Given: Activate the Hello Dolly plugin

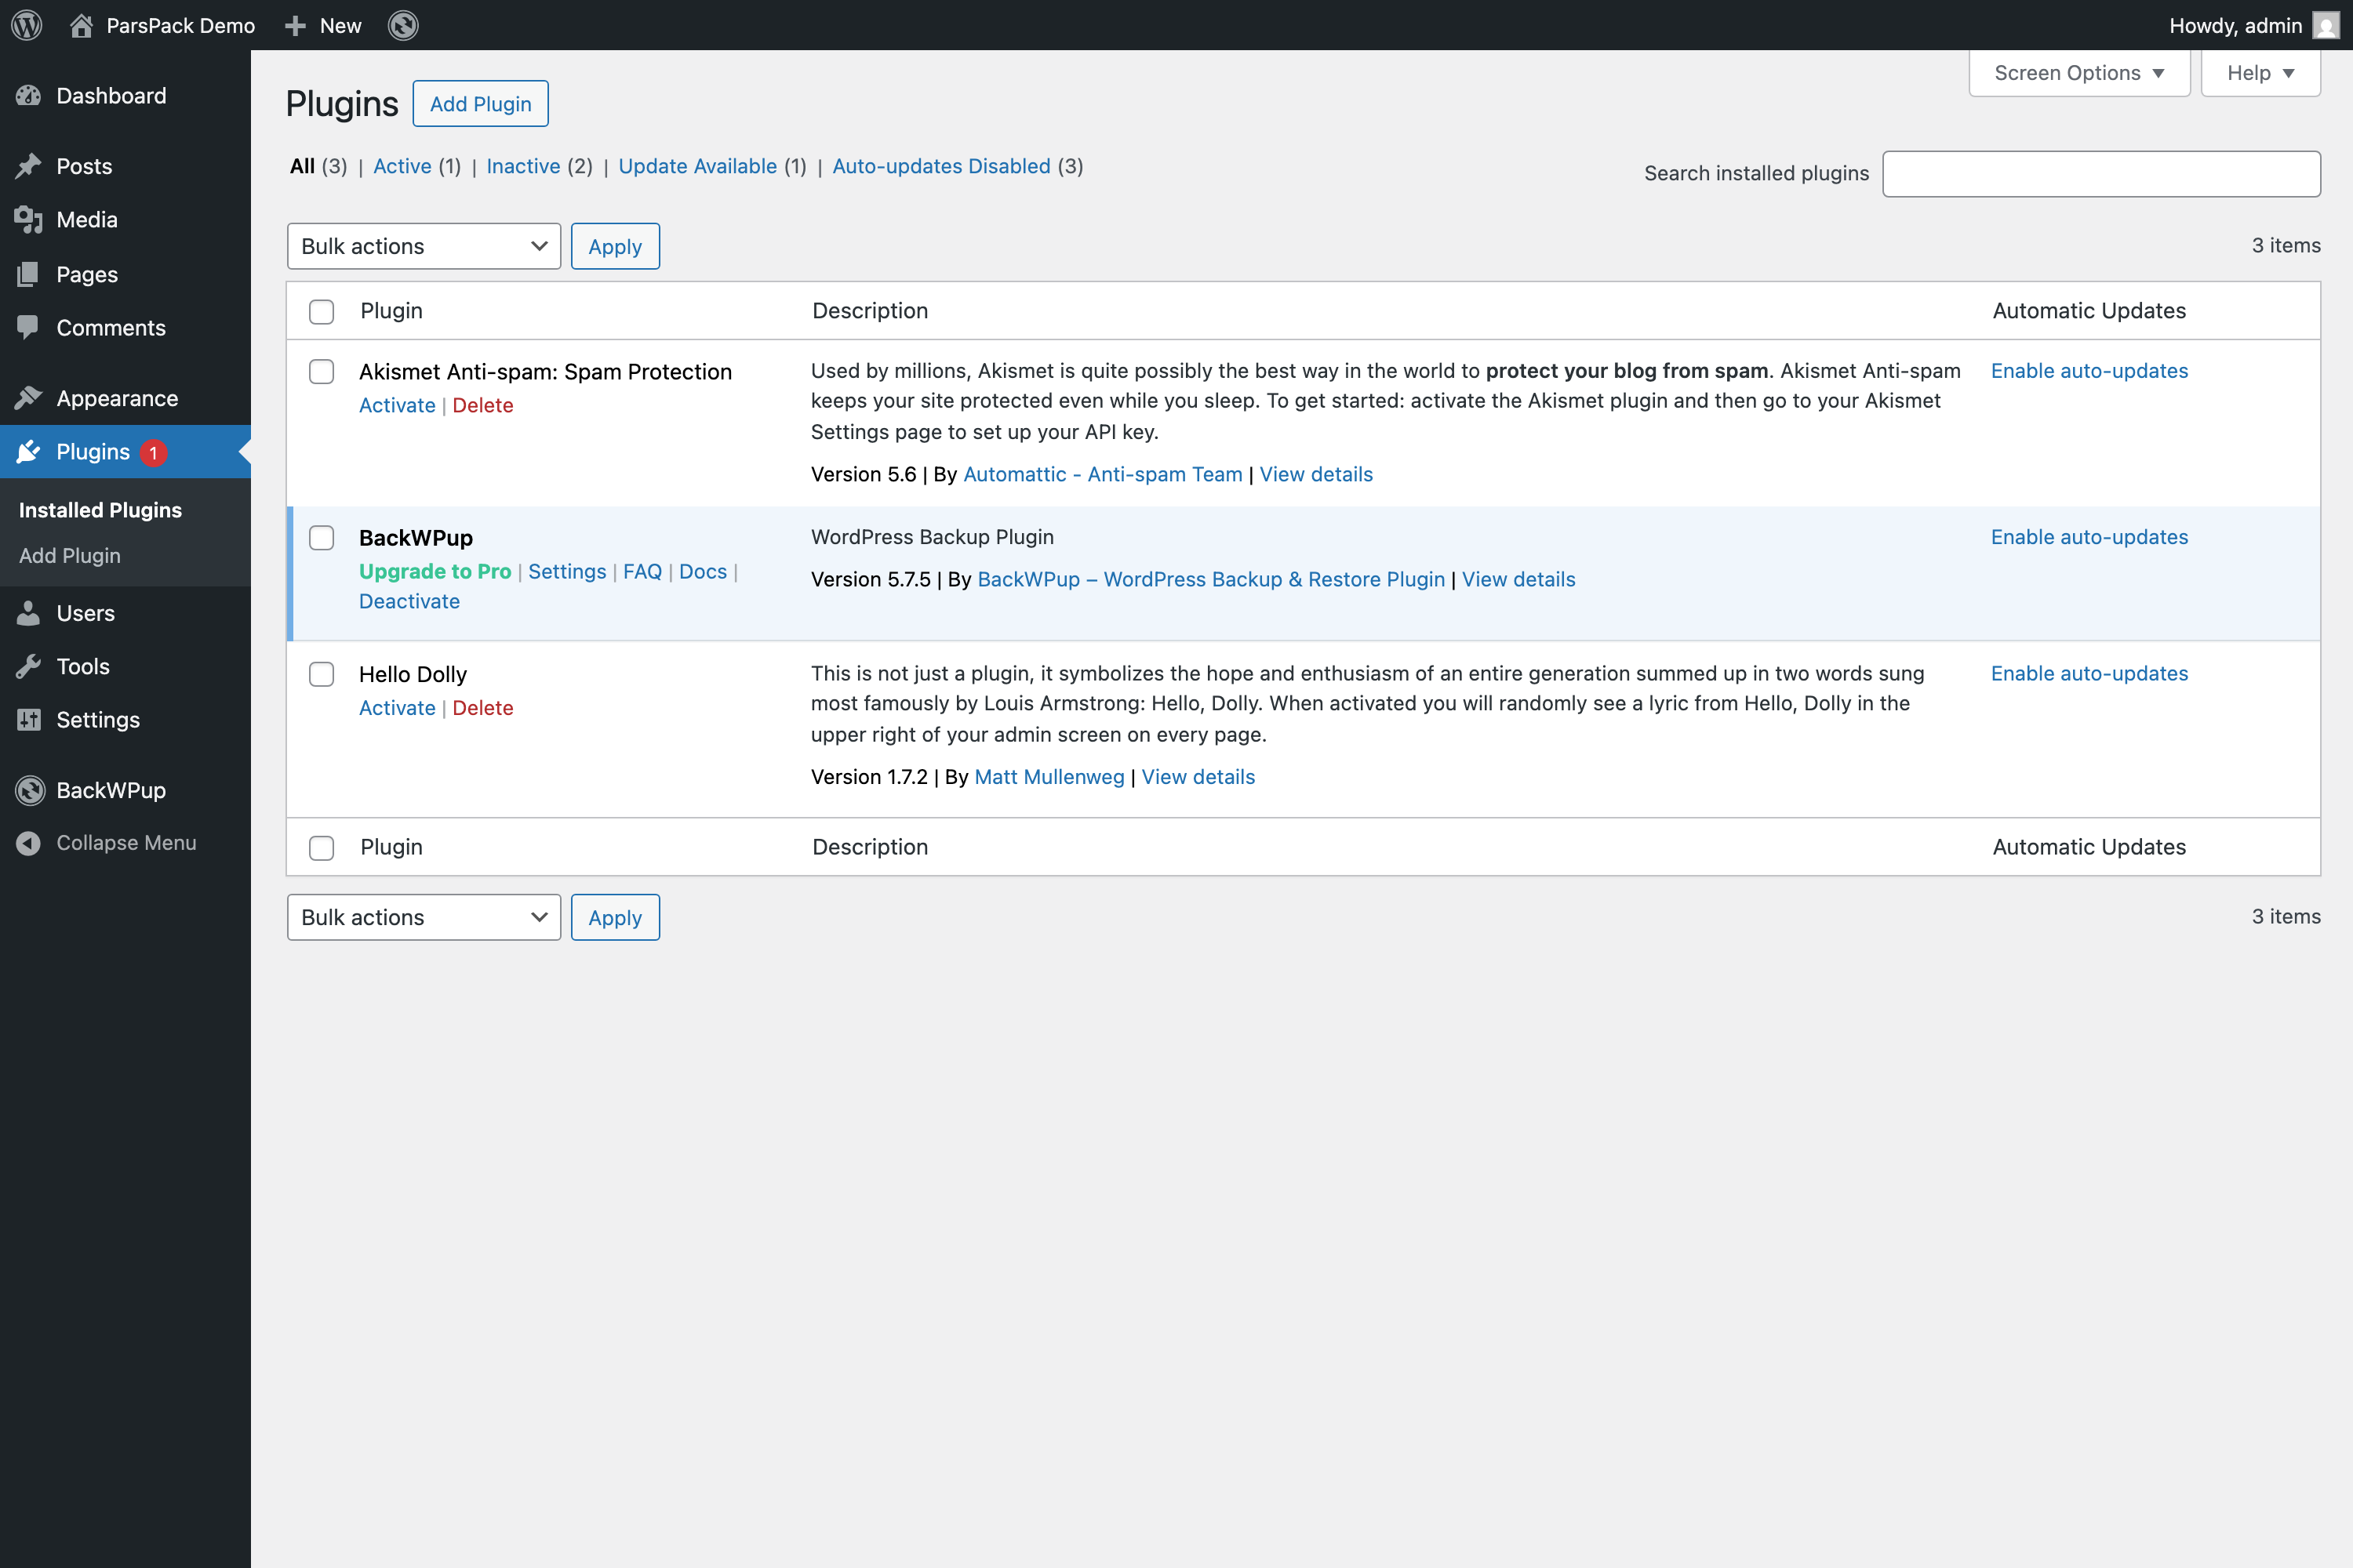Looking at the screenshot, I should (397, 708).
